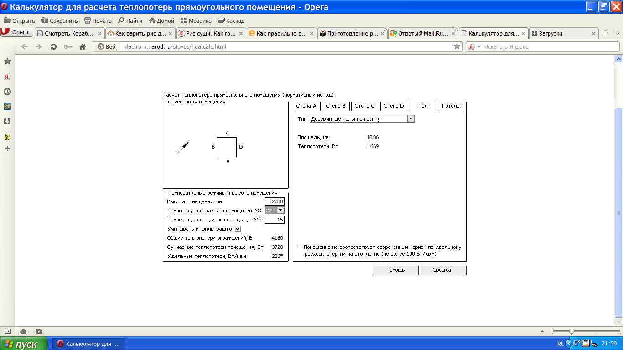
Task: Click outdoor temperature field 15
Action: [x=275, y=220]
